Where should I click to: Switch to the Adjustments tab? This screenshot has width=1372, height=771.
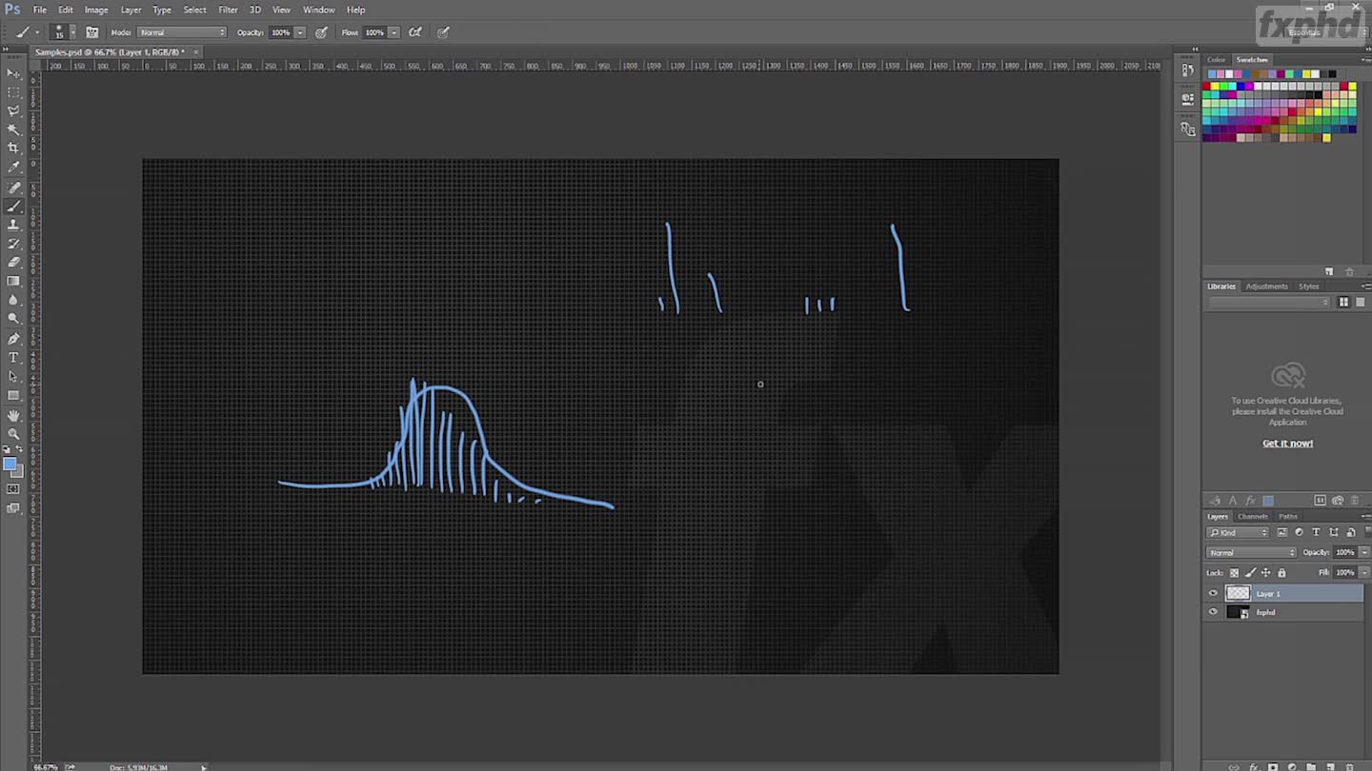tap(1266, 287)
